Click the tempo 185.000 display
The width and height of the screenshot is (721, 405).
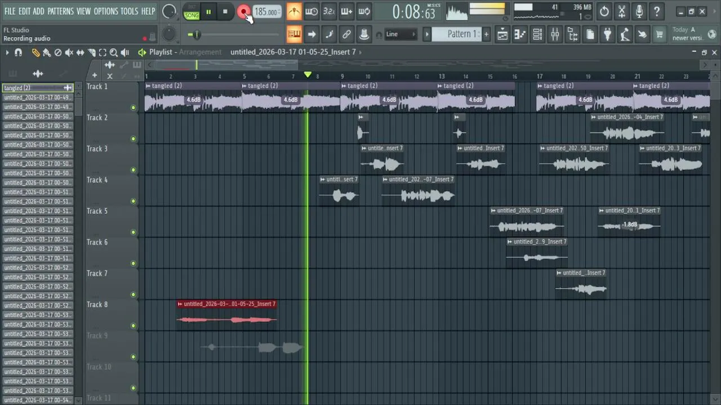click(266, 12)
